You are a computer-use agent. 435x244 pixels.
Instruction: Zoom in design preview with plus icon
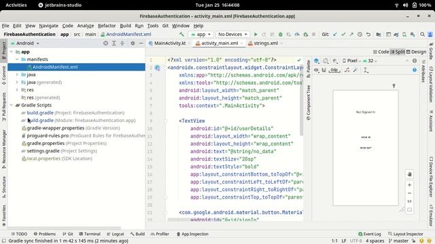click(x=409, y=184)
